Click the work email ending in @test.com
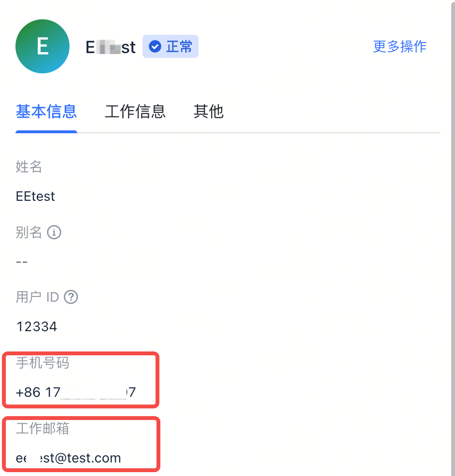The width and height of the screenshot is (455, 476). (x=68, y=458)
